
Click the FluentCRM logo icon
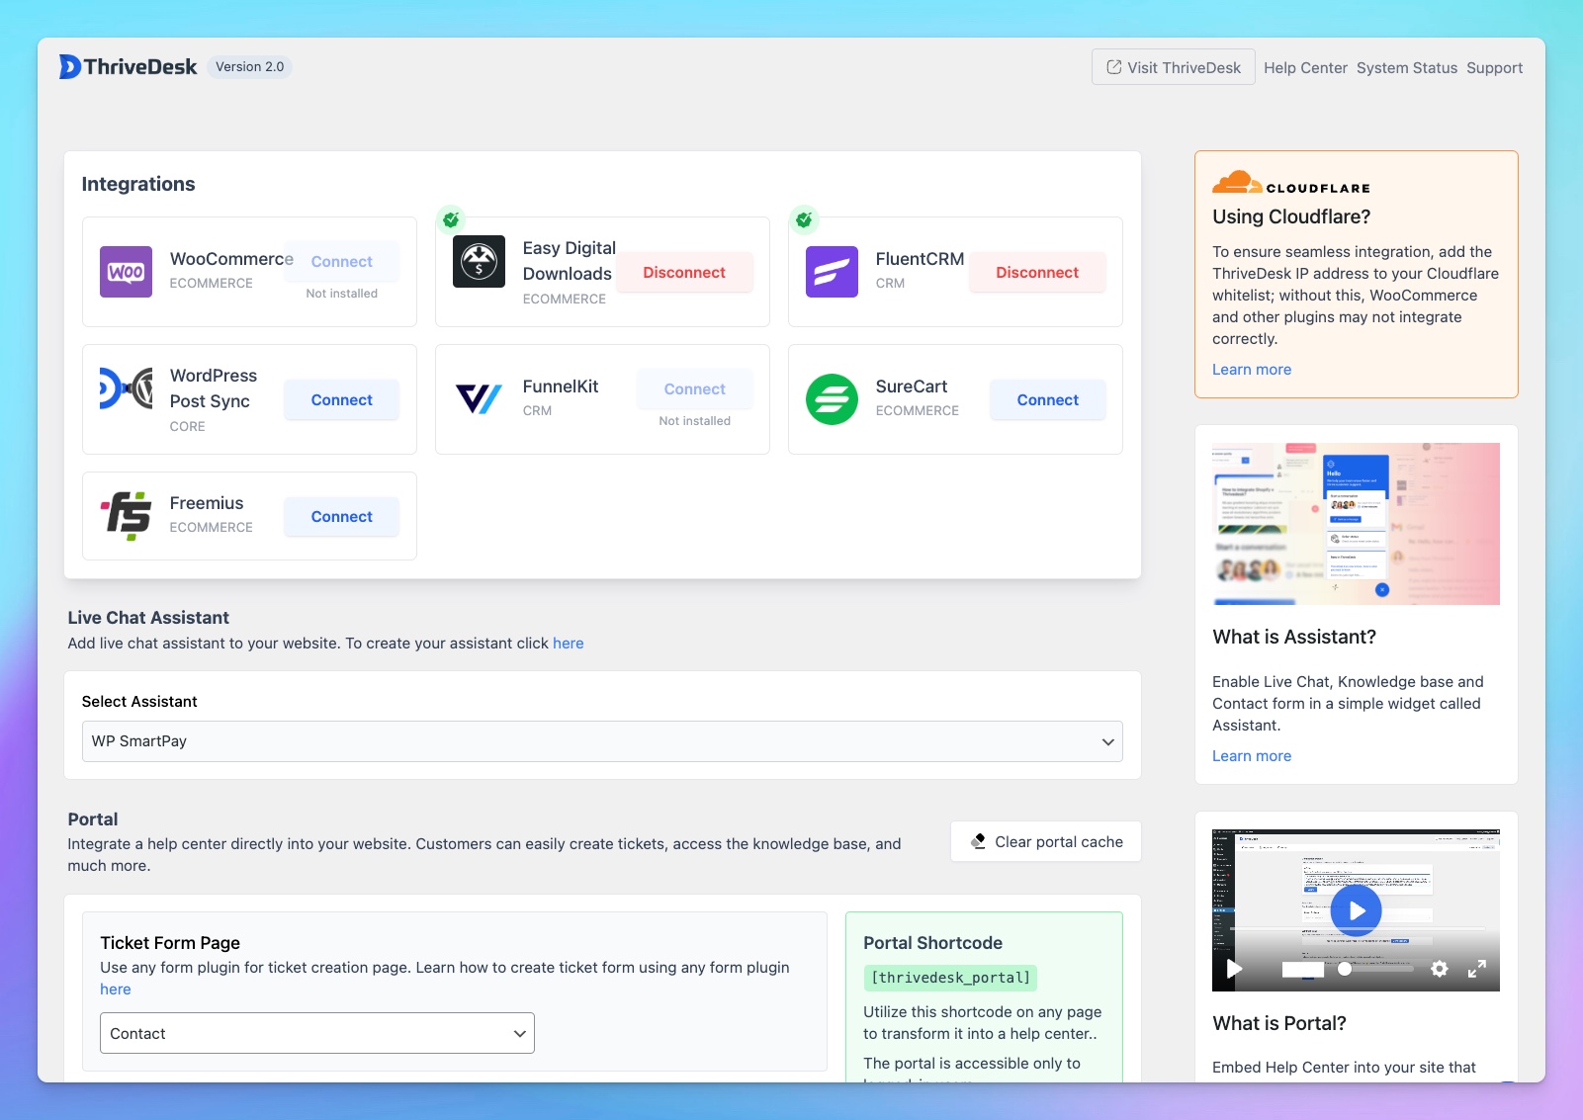point(832,272)
